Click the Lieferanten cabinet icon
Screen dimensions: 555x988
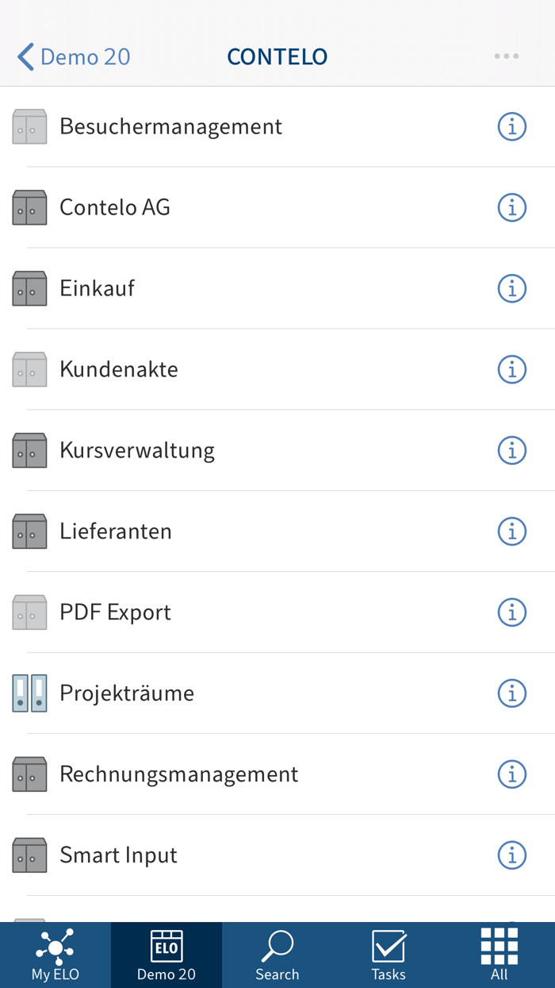point(29,531)
